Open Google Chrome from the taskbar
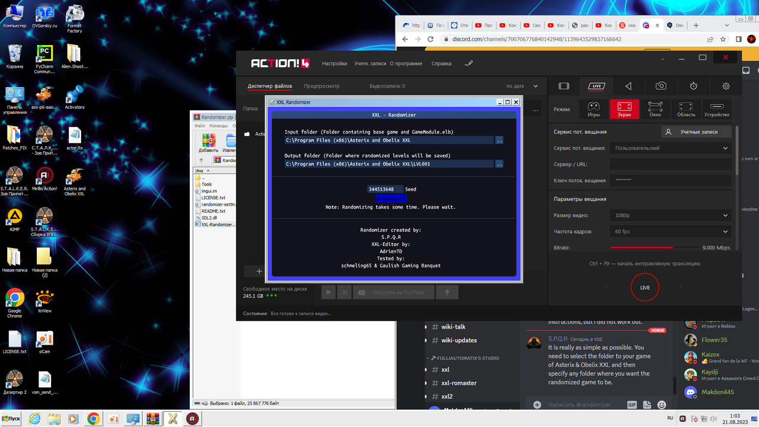The image size is (759, 427). point(93,419)
